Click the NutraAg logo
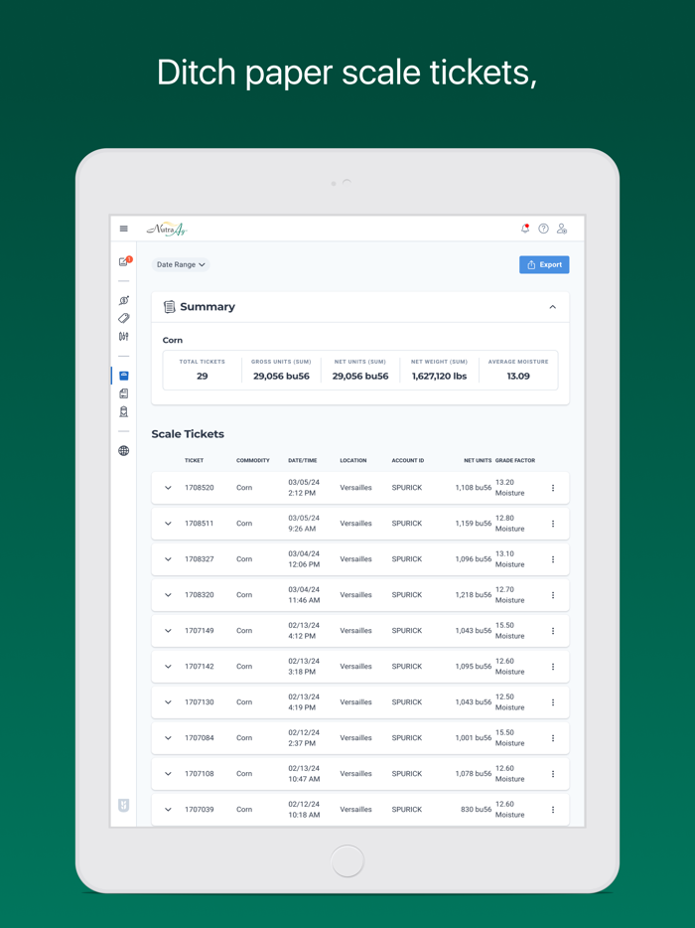 [167, 230]
